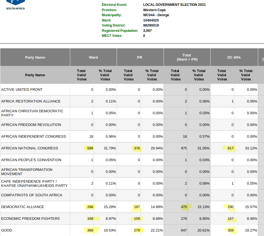Click EFF DC votes 167

(x=230, y=218)
